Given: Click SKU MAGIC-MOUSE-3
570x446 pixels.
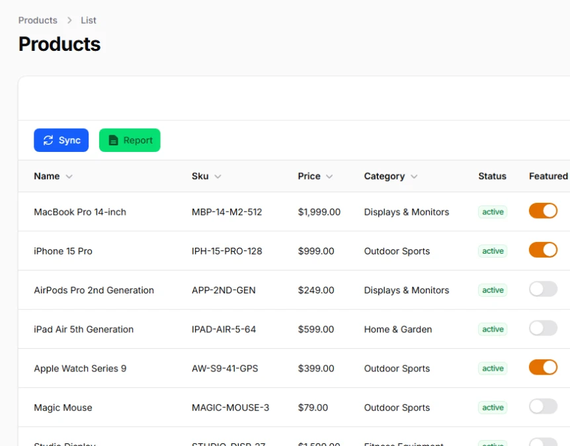Looking at the screenshot, I should 231,408.
